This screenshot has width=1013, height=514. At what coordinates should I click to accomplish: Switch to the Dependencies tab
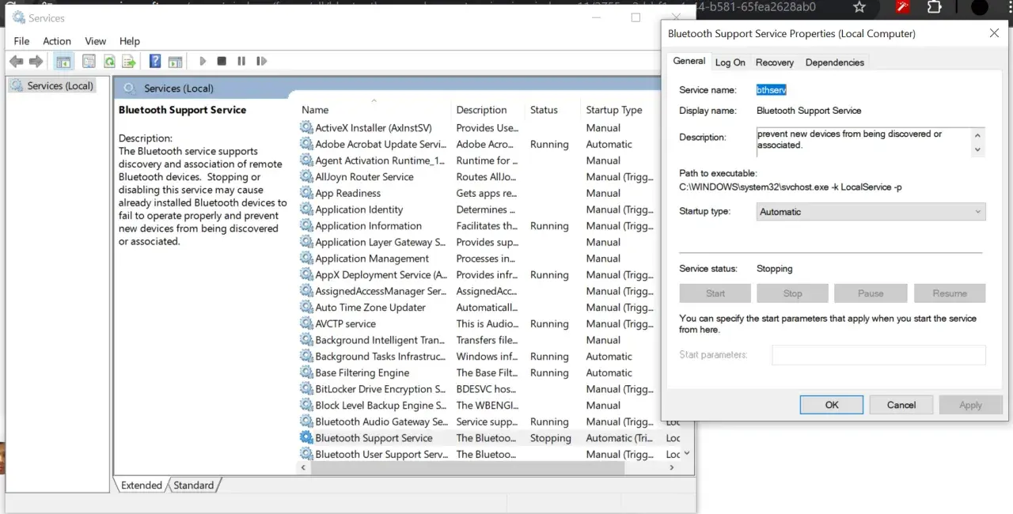(835, 62)
